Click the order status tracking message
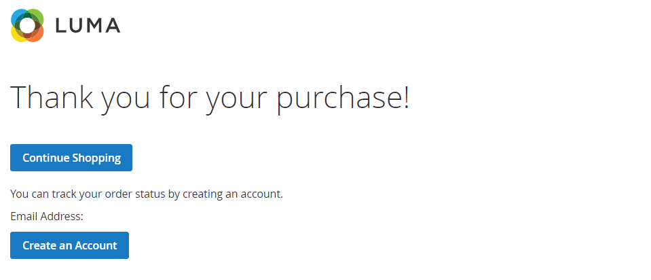The width and height of the screenshot is (651, 280). [146, 194]
